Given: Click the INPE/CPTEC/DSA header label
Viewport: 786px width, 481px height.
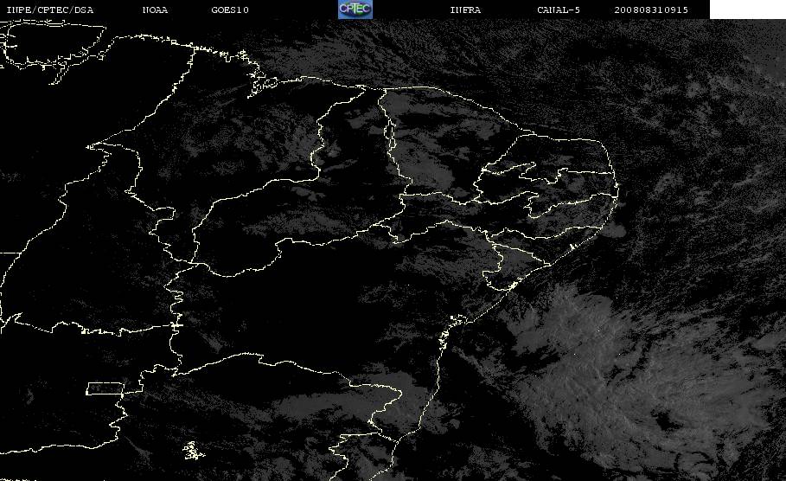Looking at the screenshot, I should (x=49, y=10).
